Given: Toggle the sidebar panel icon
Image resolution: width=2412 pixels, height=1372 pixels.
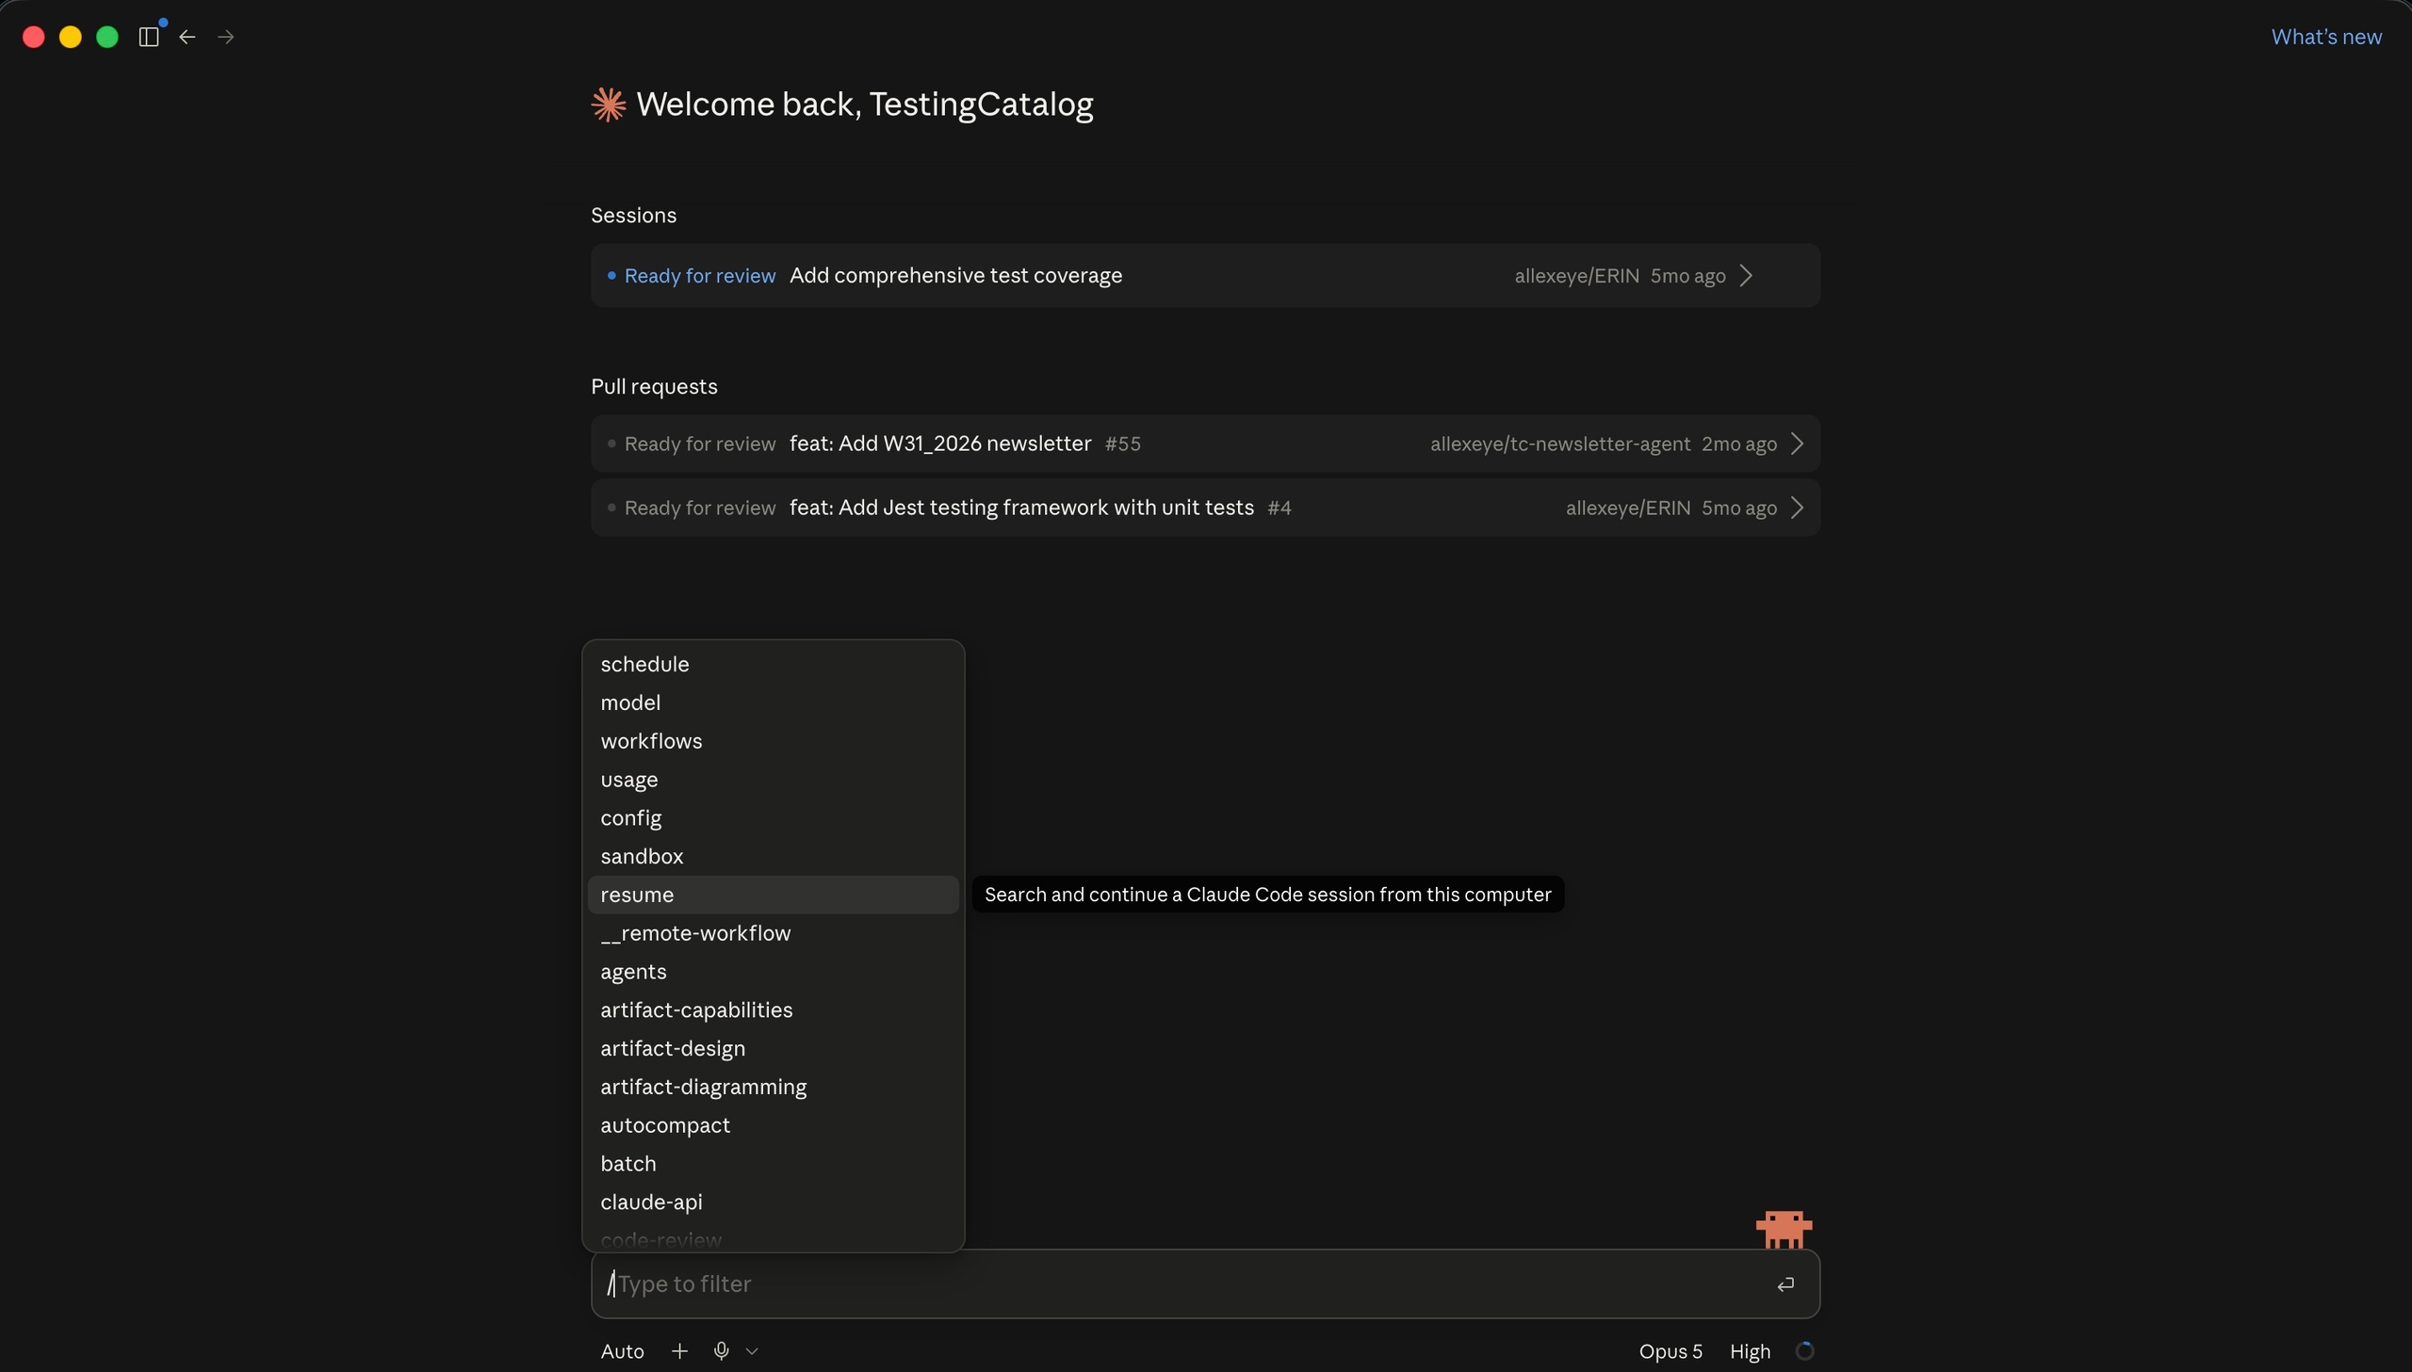Looking at the screenshot, I should (x=149, y=37).
